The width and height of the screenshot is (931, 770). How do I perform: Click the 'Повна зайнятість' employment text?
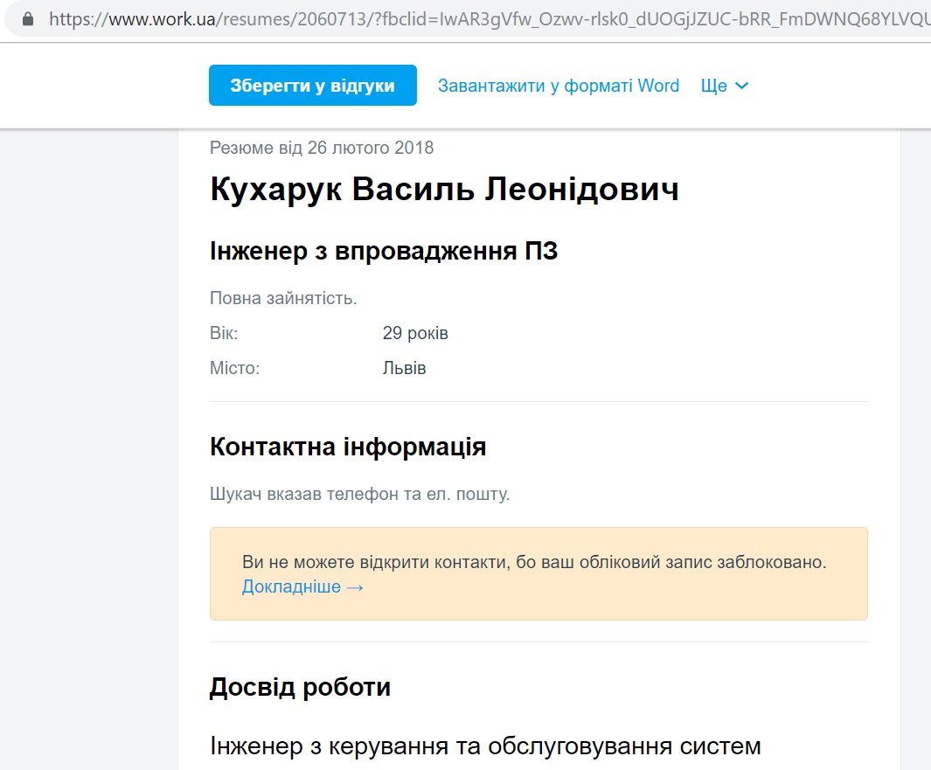pos(283,298)
